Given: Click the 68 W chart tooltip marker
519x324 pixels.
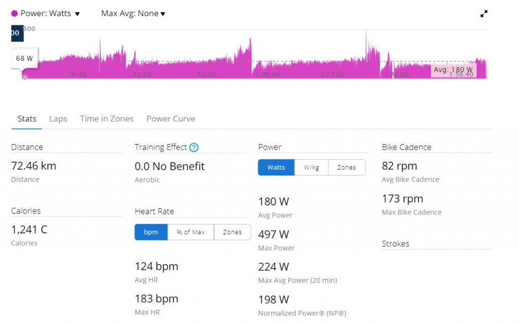Looking at the screenshot, I should coord(24,58).
